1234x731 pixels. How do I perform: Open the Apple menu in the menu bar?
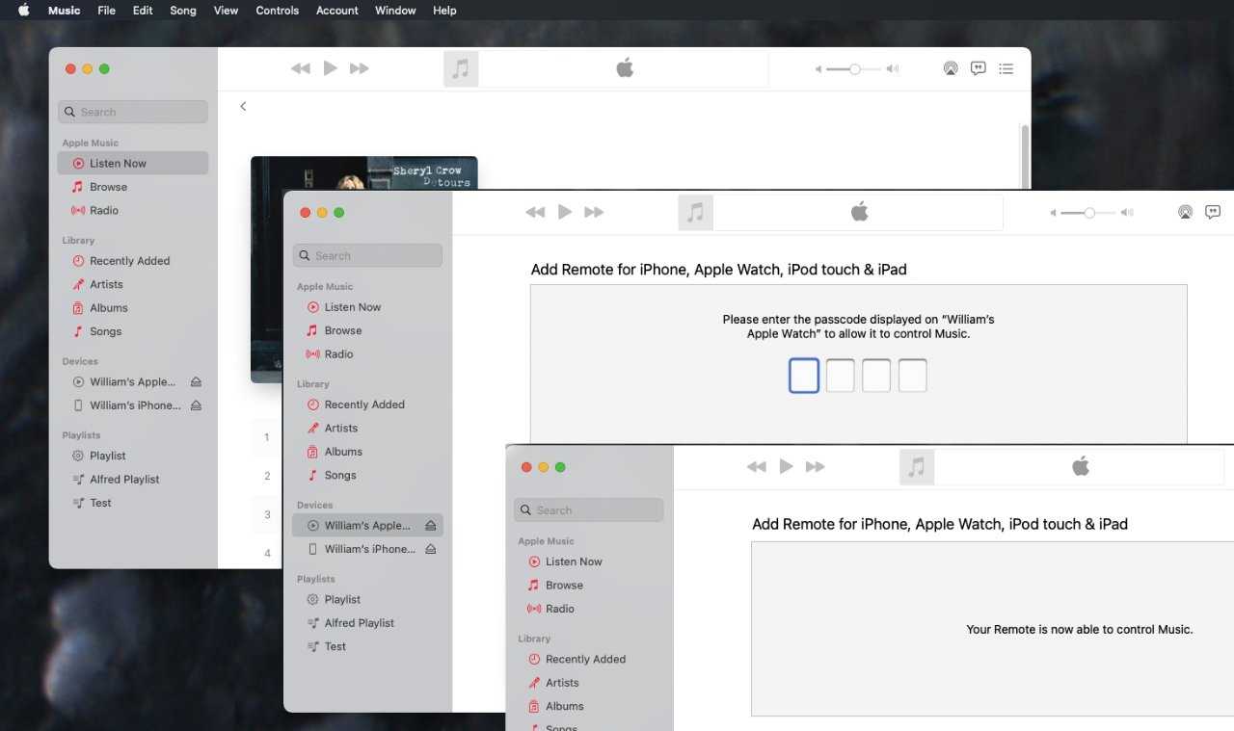[24, 11]
